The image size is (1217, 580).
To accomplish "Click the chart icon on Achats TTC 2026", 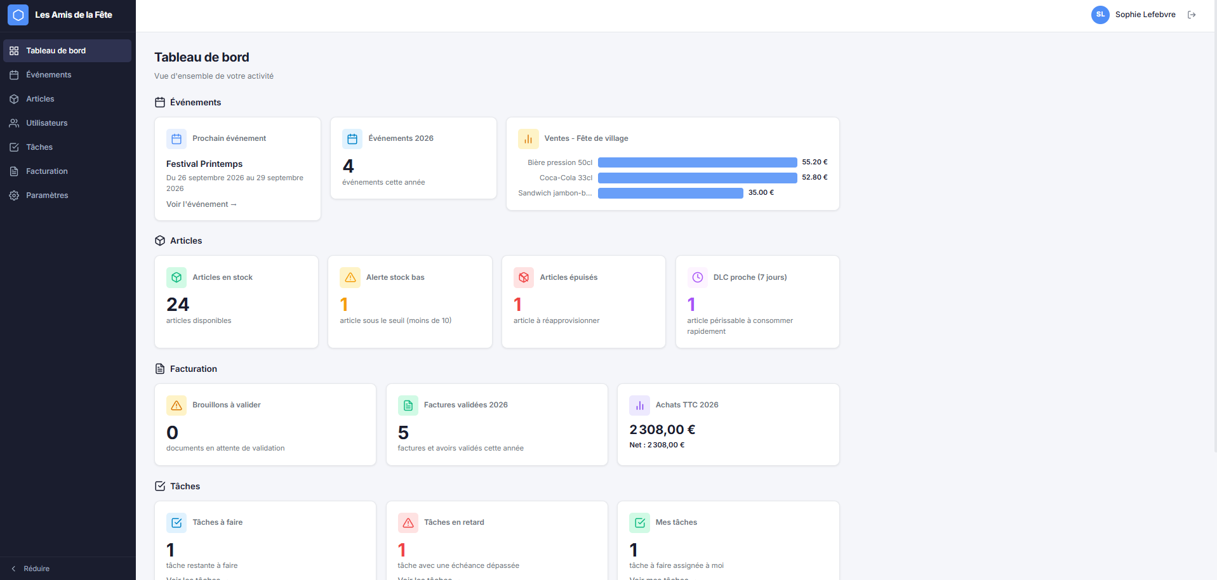I will 639,405.
